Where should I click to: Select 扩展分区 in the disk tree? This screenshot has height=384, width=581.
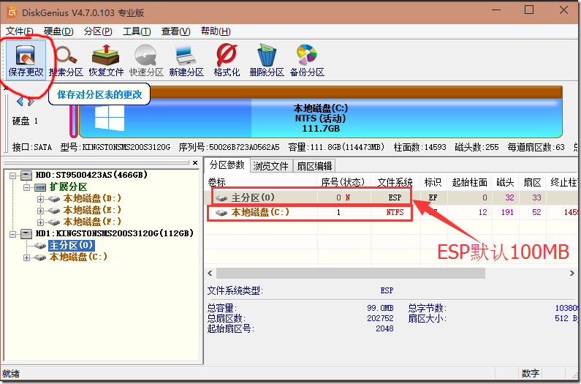tap(68, 187)
